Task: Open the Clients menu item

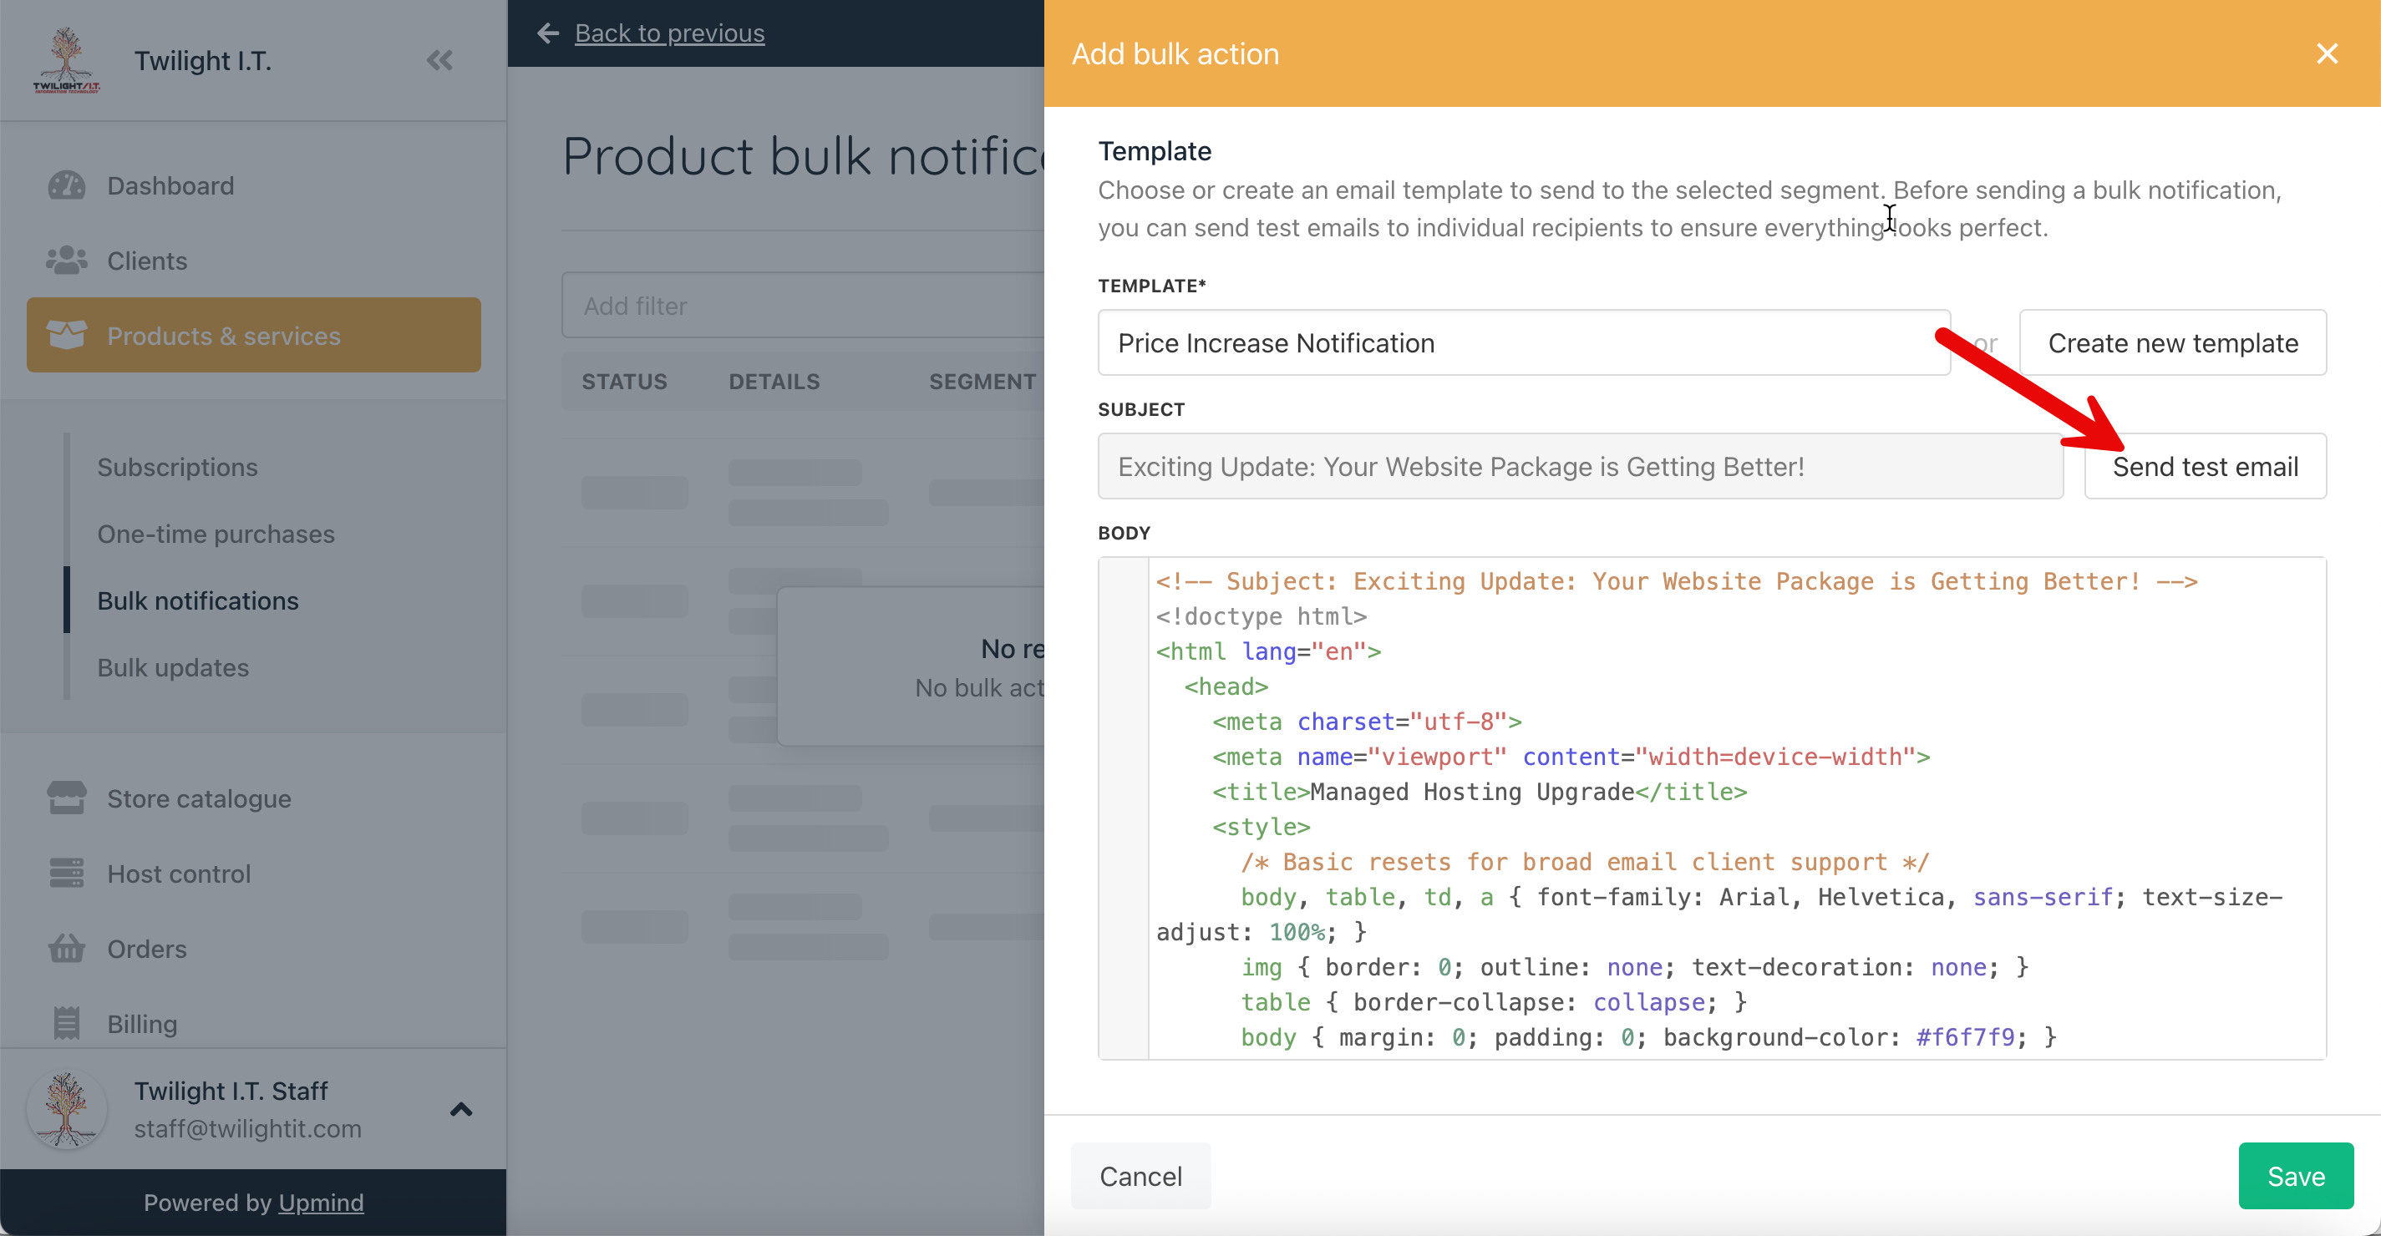Action: pyautogui.click(x=253, y=261)
